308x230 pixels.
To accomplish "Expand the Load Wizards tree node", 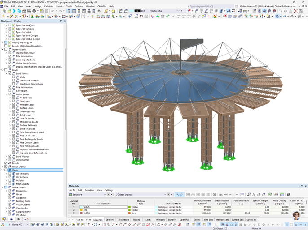I will tap(6, 156).
